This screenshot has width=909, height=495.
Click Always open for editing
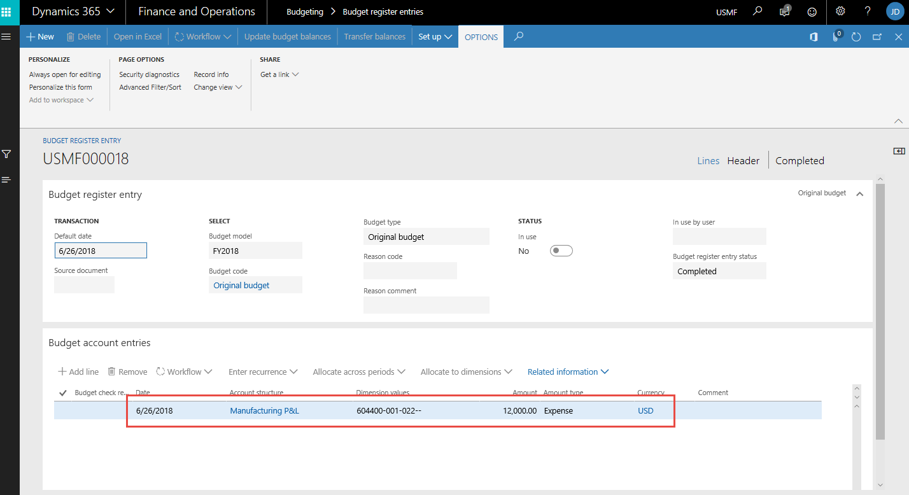point(65,74)
